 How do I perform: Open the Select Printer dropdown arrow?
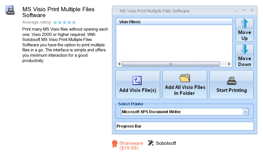pyautogui.click(x=245, y=112)
